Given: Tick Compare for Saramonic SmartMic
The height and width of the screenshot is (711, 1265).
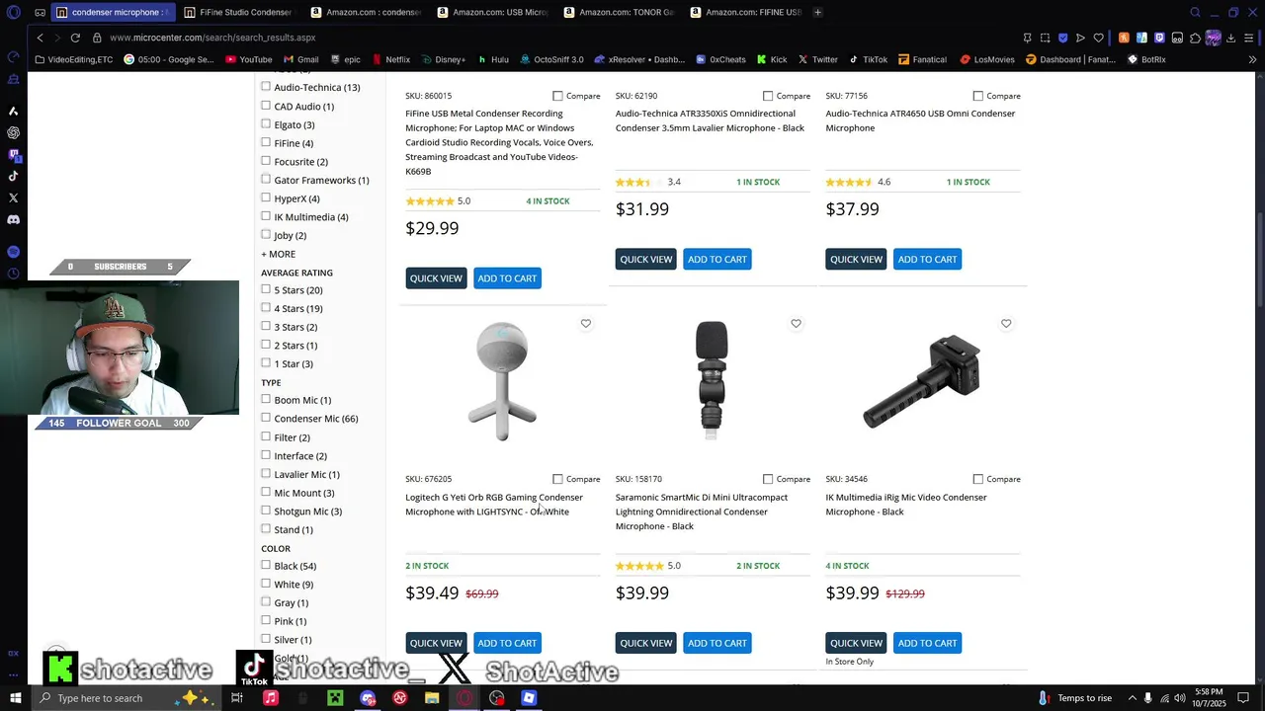Looking at the screenshot, I should (x=768, y=479).
